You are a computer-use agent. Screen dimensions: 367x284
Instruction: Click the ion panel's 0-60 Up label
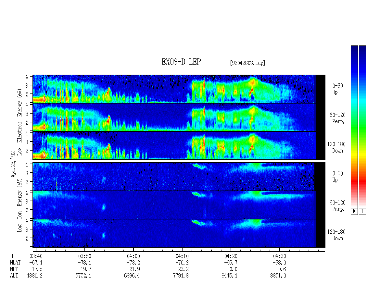pyautogui.click(x=337, y=177)
